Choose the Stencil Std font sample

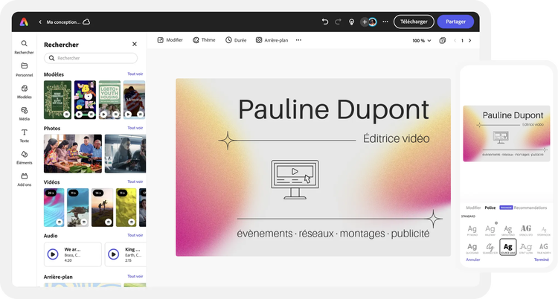pyautogui.click(x=526, y=230)
